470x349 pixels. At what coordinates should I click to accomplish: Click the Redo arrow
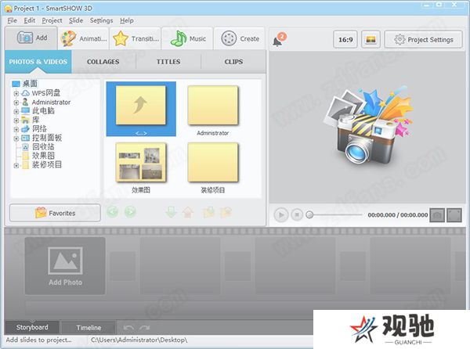[144, 328]
